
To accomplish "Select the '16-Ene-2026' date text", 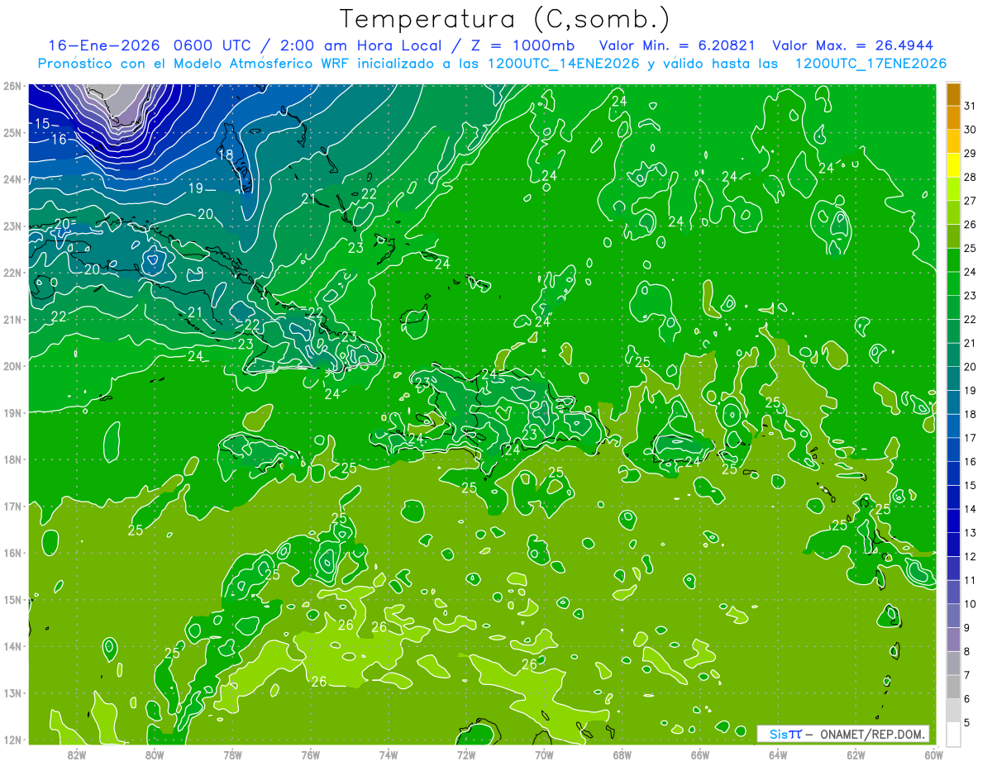I will (104, 45).
